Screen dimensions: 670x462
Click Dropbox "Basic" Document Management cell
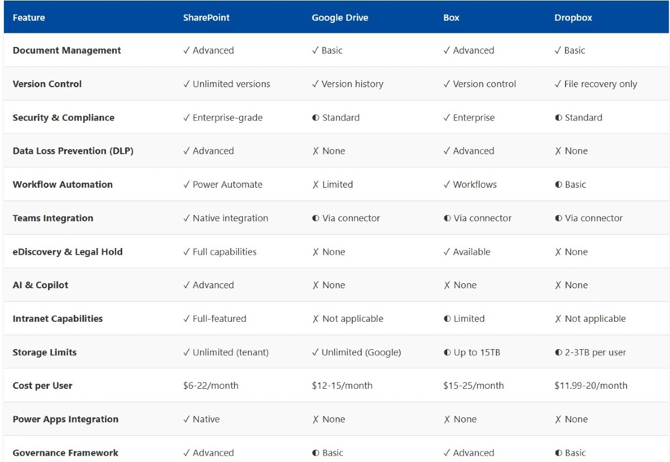tap(570, 50)
